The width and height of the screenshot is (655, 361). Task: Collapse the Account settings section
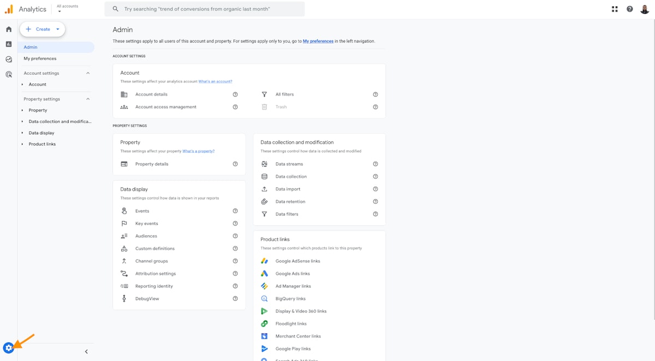(88, 73)
